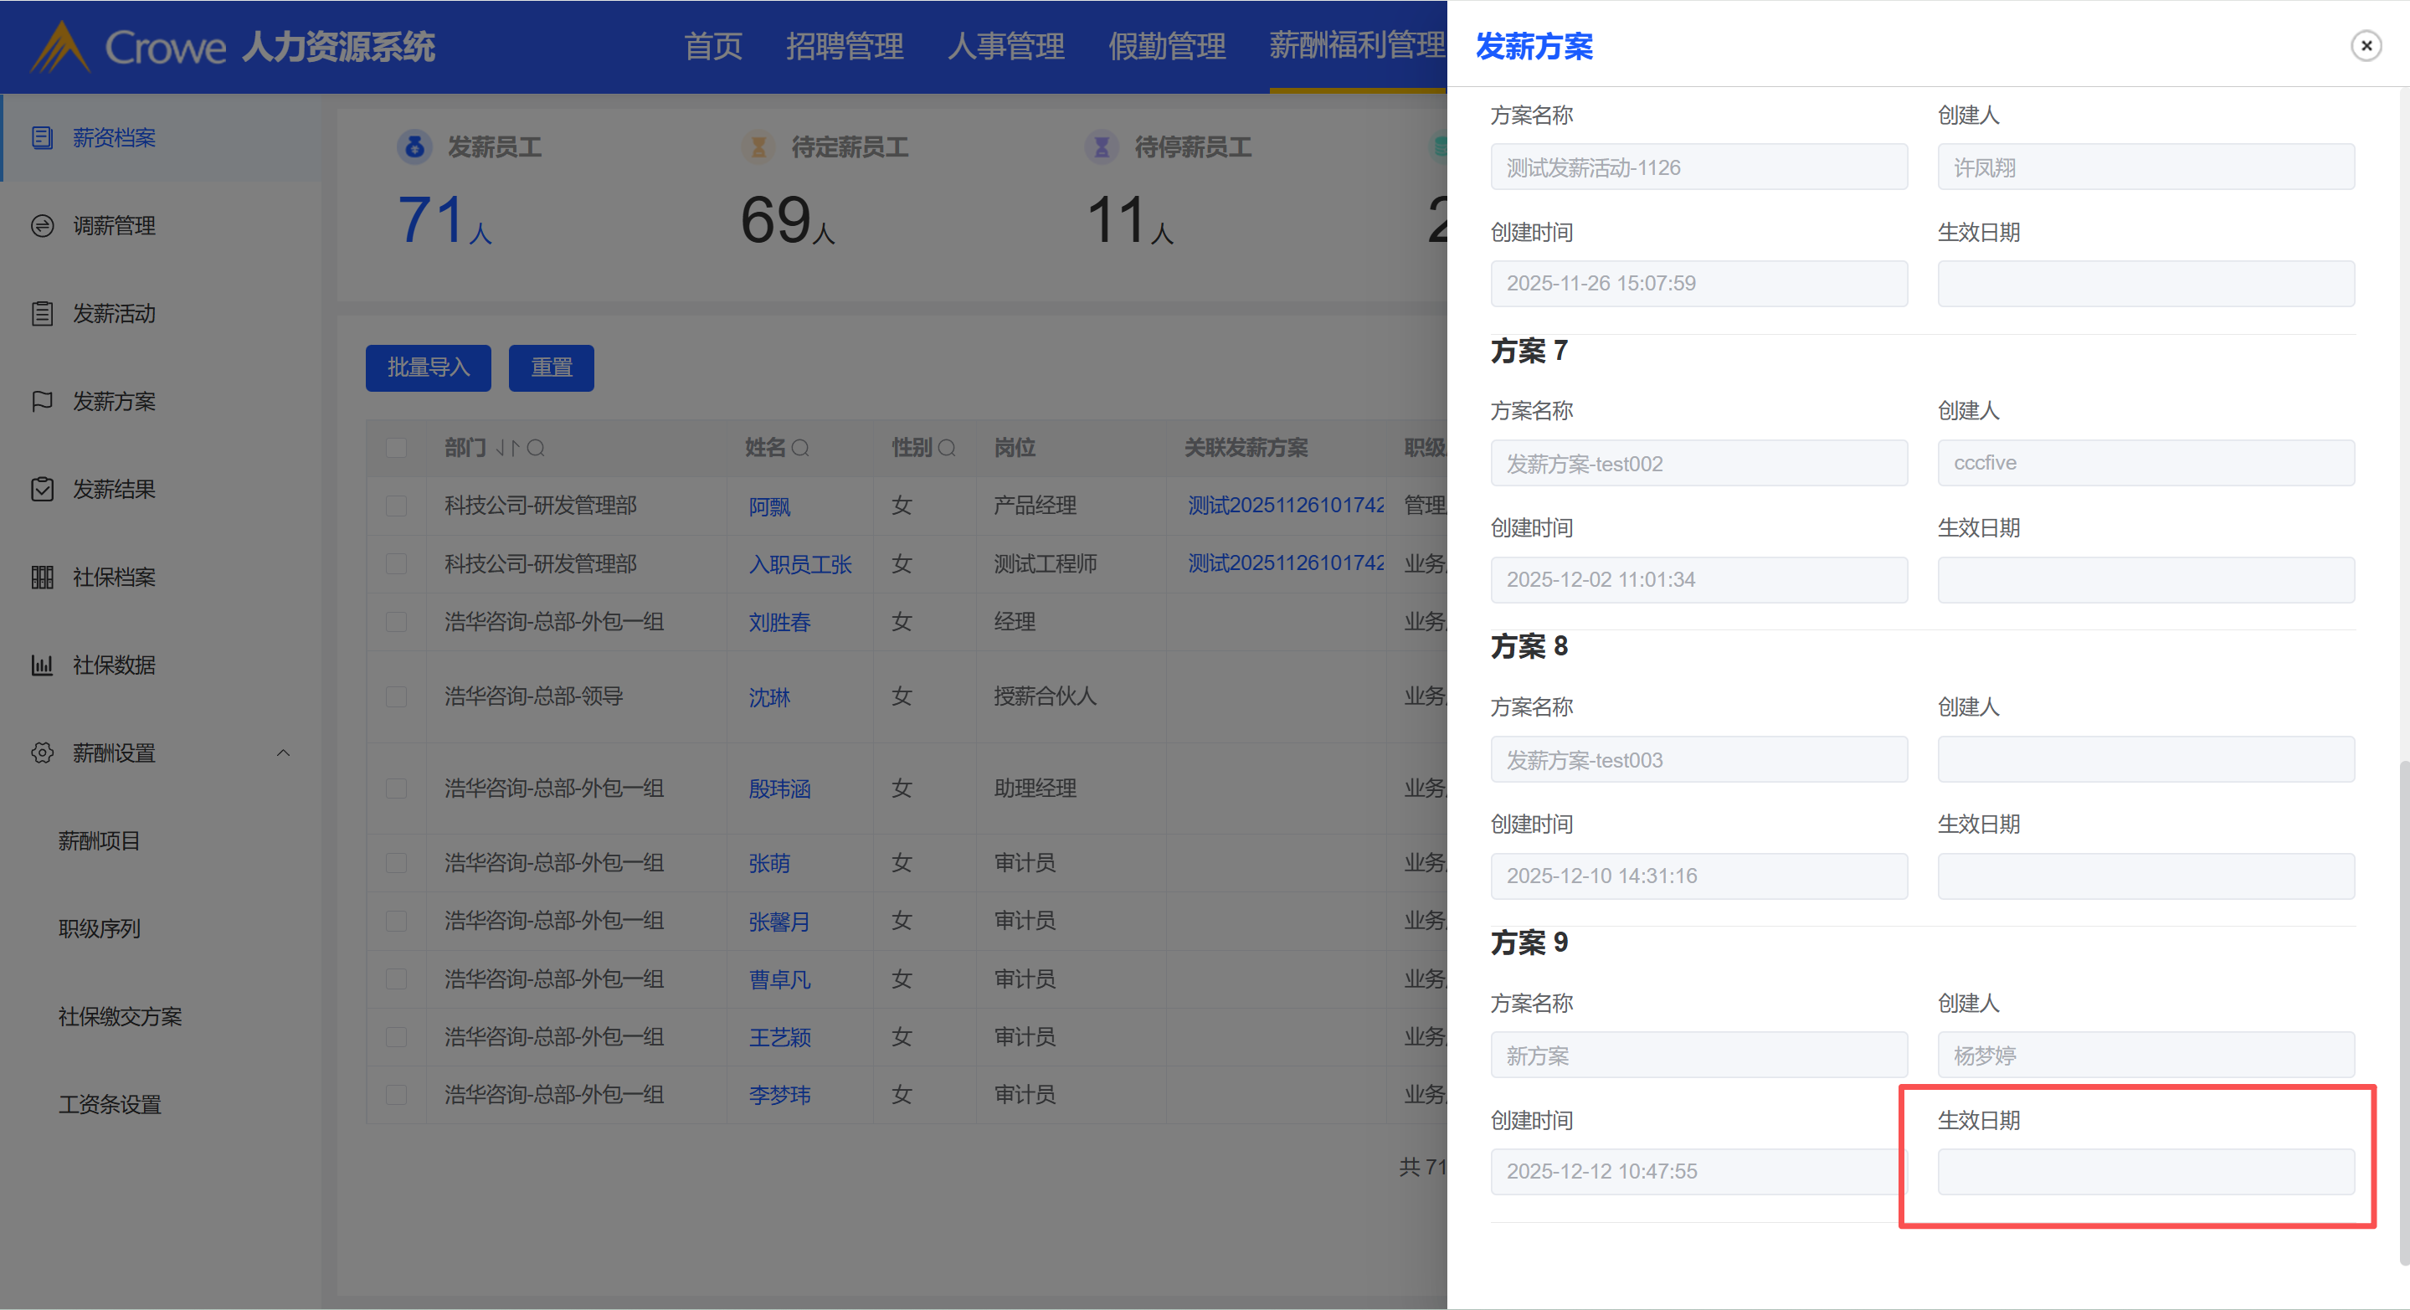Click the 调薪管理 sidebar icon

click(42, 225)
